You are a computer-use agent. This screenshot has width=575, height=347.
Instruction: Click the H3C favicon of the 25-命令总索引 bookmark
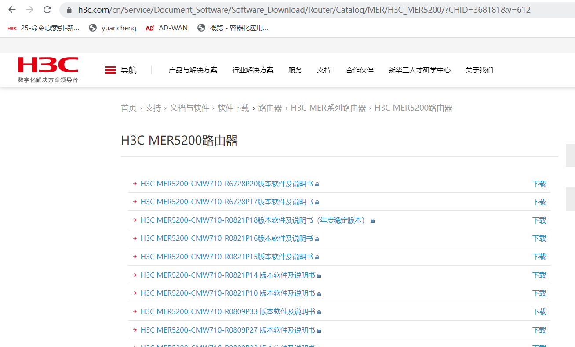(x=12, y=28)
